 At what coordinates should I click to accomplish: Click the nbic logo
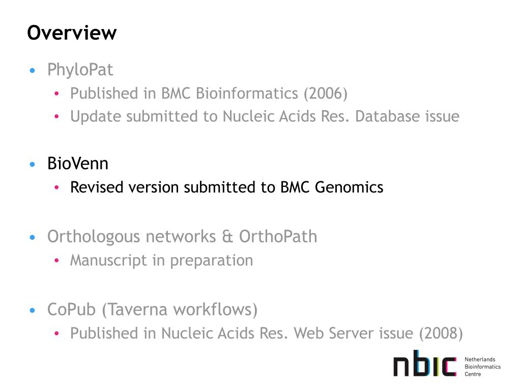[425, 363]
